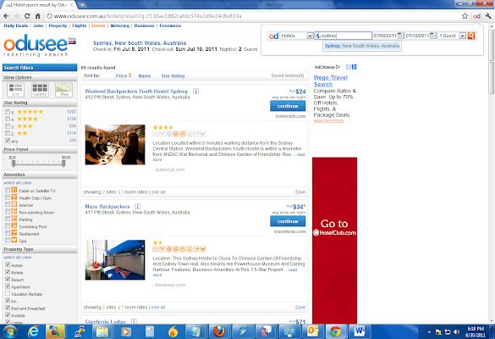Switch to Gallery view option
495x339 pixels.
point(40,90)
